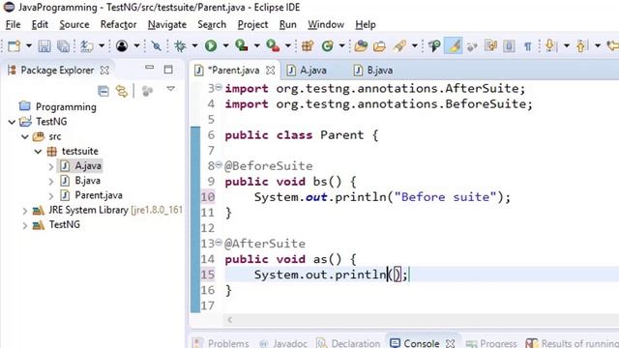Open the Search dropdown arrow
Viewport: 619px width, 348px height.
coord(415,46)
